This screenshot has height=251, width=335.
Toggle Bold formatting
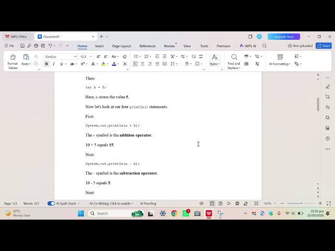pyautogui.click(x=47, y=64)
